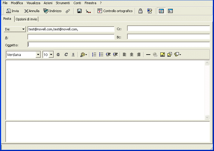Open the ? help menu
This screenshot has width=214, height=151.
(x=101, y=3)
